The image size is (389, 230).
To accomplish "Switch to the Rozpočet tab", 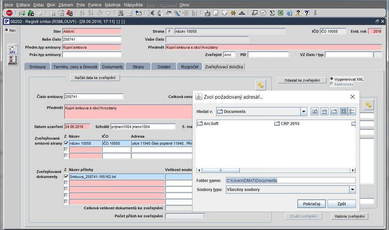I will (x=190, y=67).
